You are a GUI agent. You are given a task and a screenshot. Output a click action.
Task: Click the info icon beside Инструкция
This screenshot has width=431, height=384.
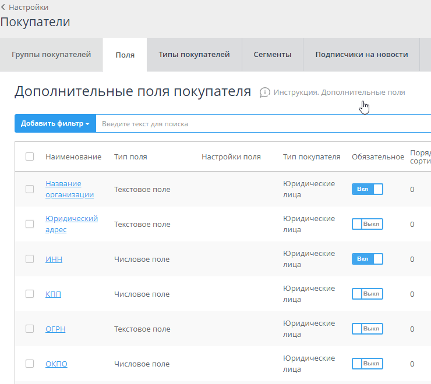pos(265,93)
